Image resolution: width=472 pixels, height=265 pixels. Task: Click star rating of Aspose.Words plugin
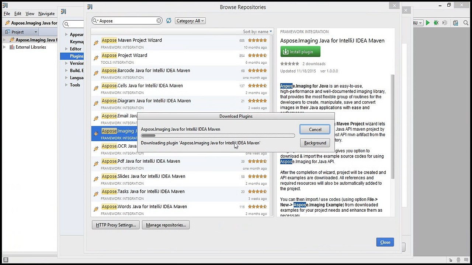pos(257,207)
